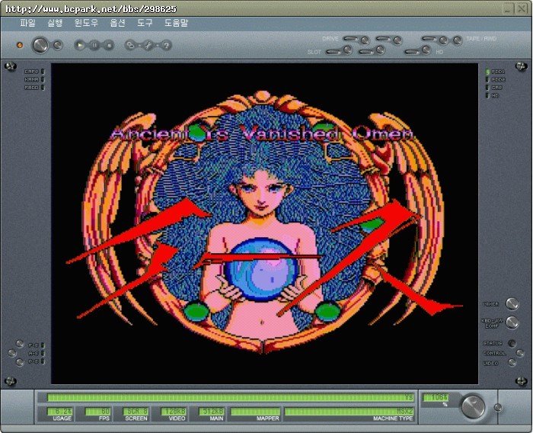533x433 pixels.
Task: Open the KBD-JOY CONF knob
Action: [x=512, y=322]
